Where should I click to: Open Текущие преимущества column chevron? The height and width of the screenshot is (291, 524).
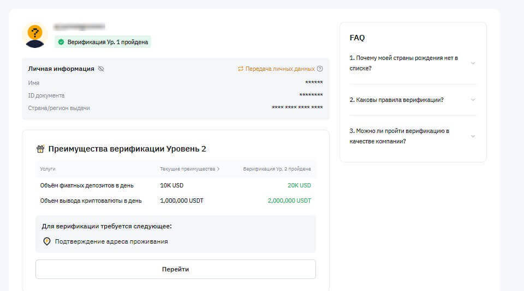218,169
